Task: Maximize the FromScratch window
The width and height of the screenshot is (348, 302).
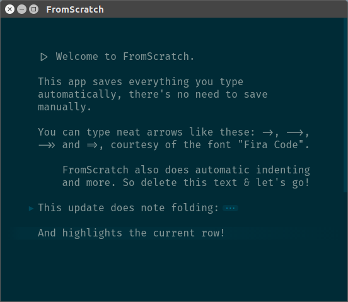Action: point(34,9)
